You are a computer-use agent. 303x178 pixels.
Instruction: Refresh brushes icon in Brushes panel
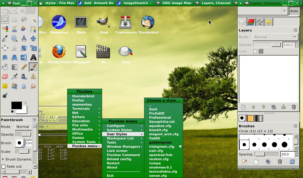tap(292, 162)
